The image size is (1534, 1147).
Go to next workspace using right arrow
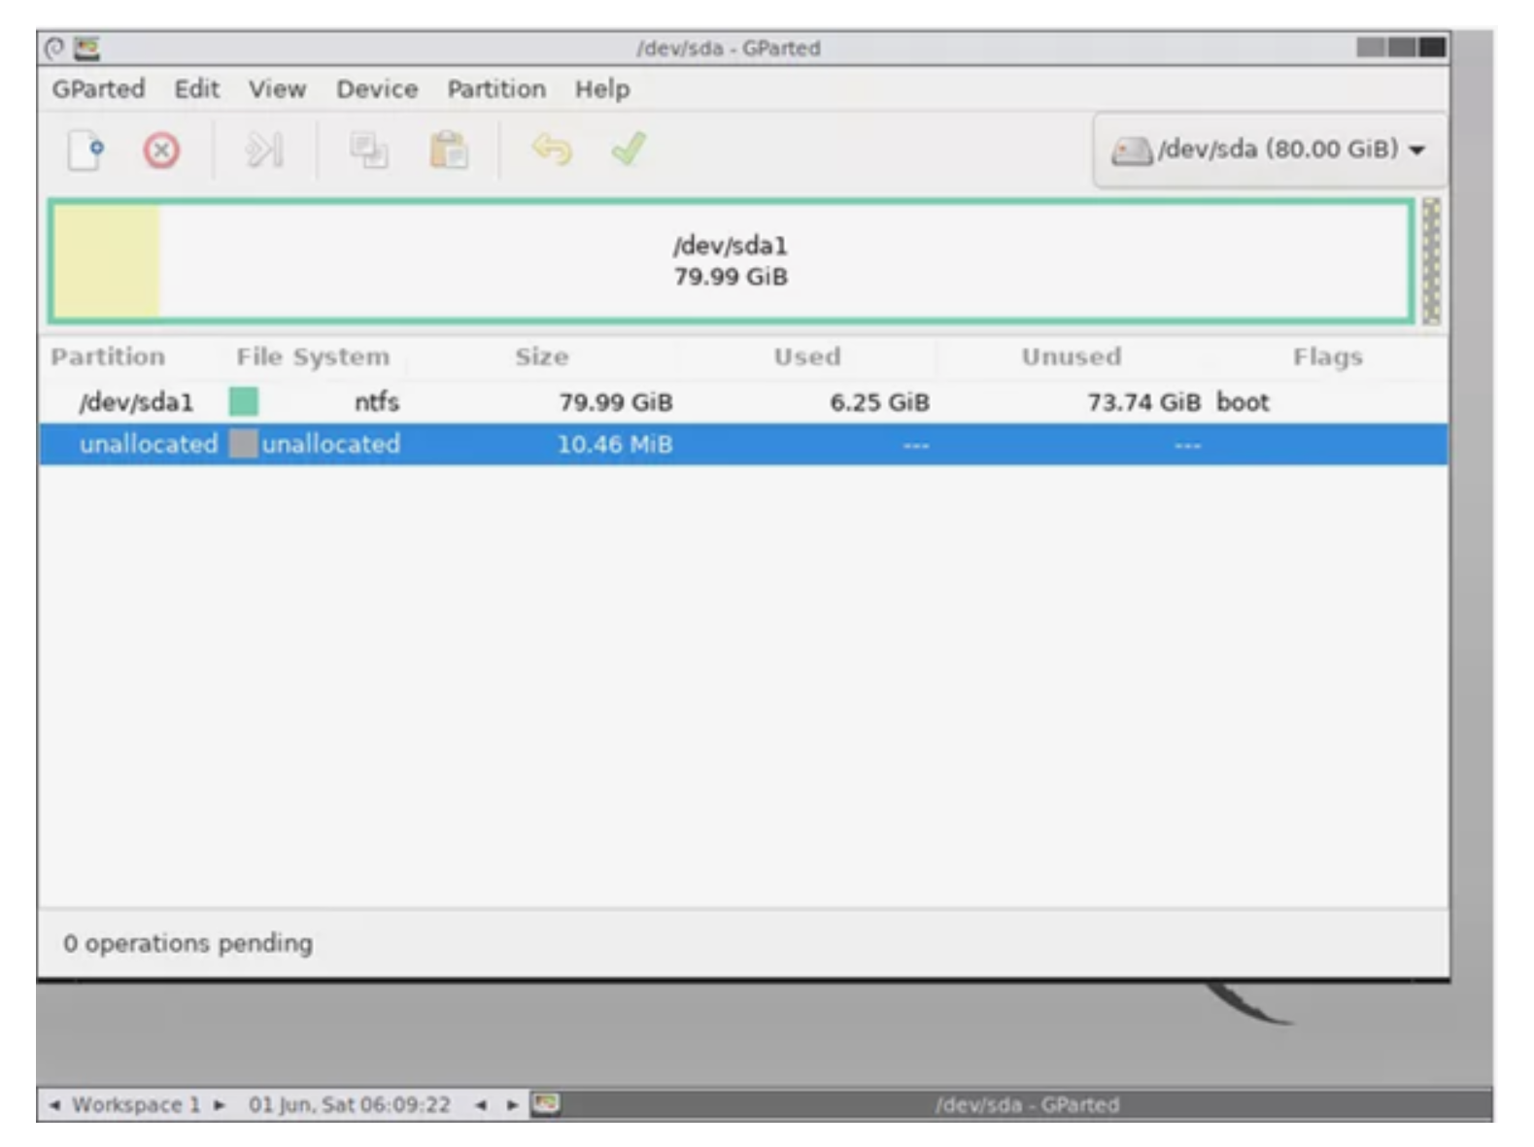coord(220,1104)
